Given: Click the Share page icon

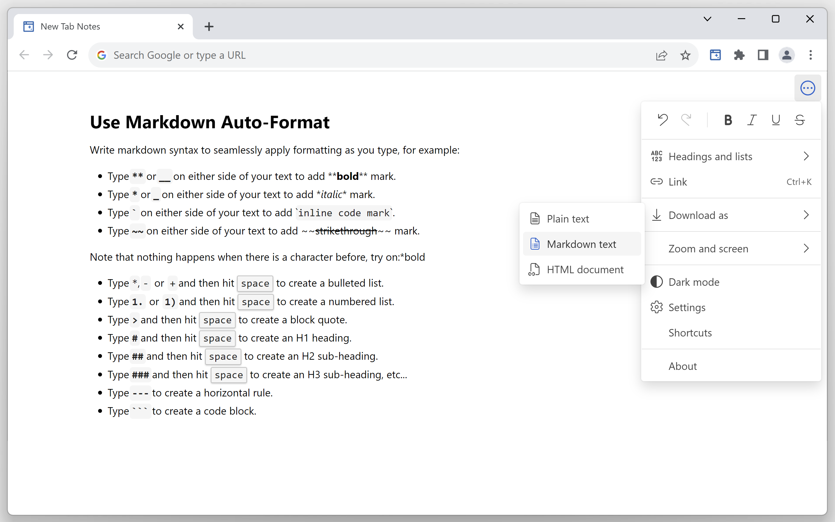Looking at the screenshot, I should point(661,55).
